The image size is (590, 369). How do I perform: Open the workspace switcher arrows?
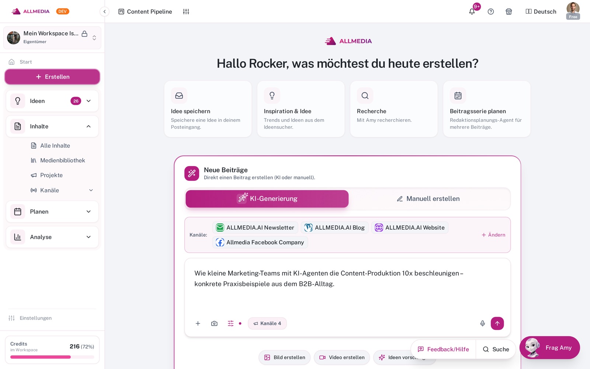(94, 38)
